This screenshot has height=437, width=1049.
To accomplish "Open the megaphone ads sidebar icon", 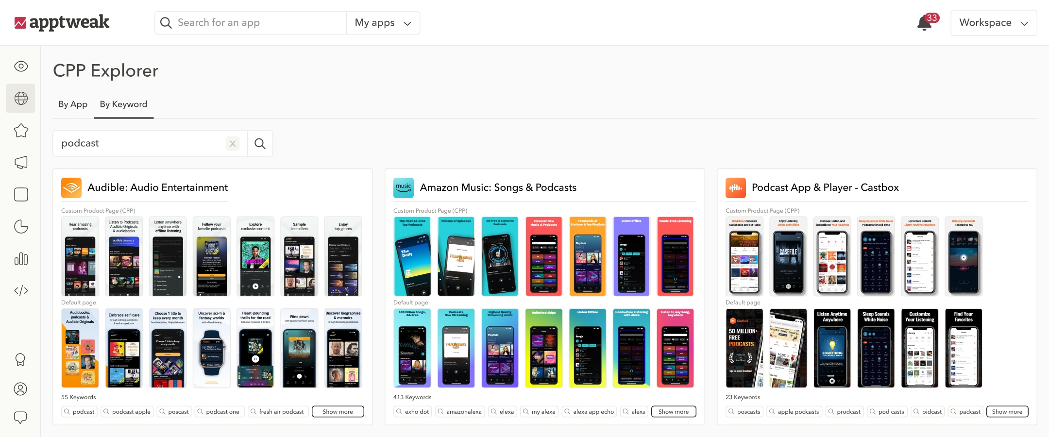I will pos(21,163).
